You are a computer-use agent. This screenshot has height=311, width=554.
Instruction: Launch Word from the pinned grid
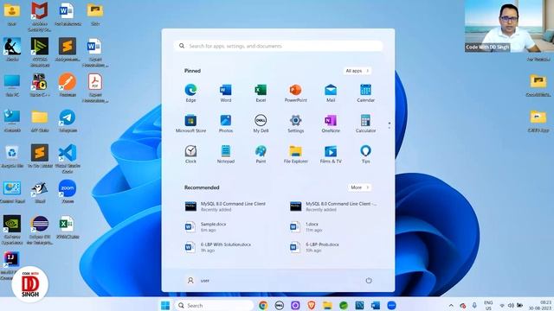[225, 93]
